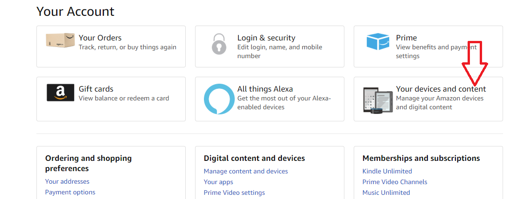Click the Memberships and subscriptions heading
525x199 pixels.
coord(421,158)
